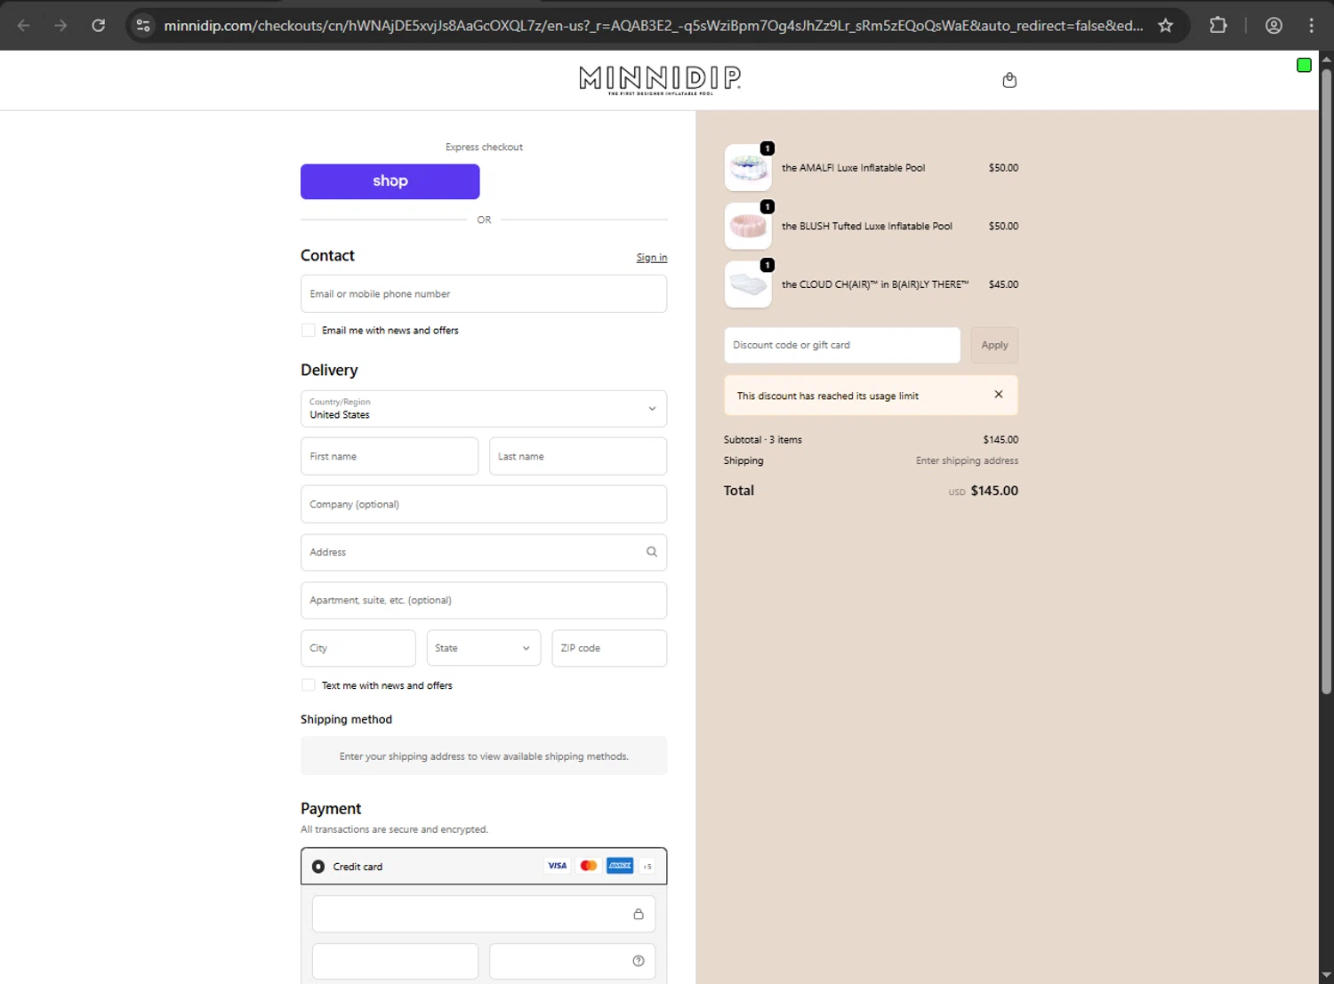Click the $145.00 total amount
Screen dimensions: 1334x984
click(994, 491)
